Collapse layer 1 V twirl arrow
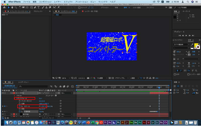The image size is (201, 126). pos(12,93)
